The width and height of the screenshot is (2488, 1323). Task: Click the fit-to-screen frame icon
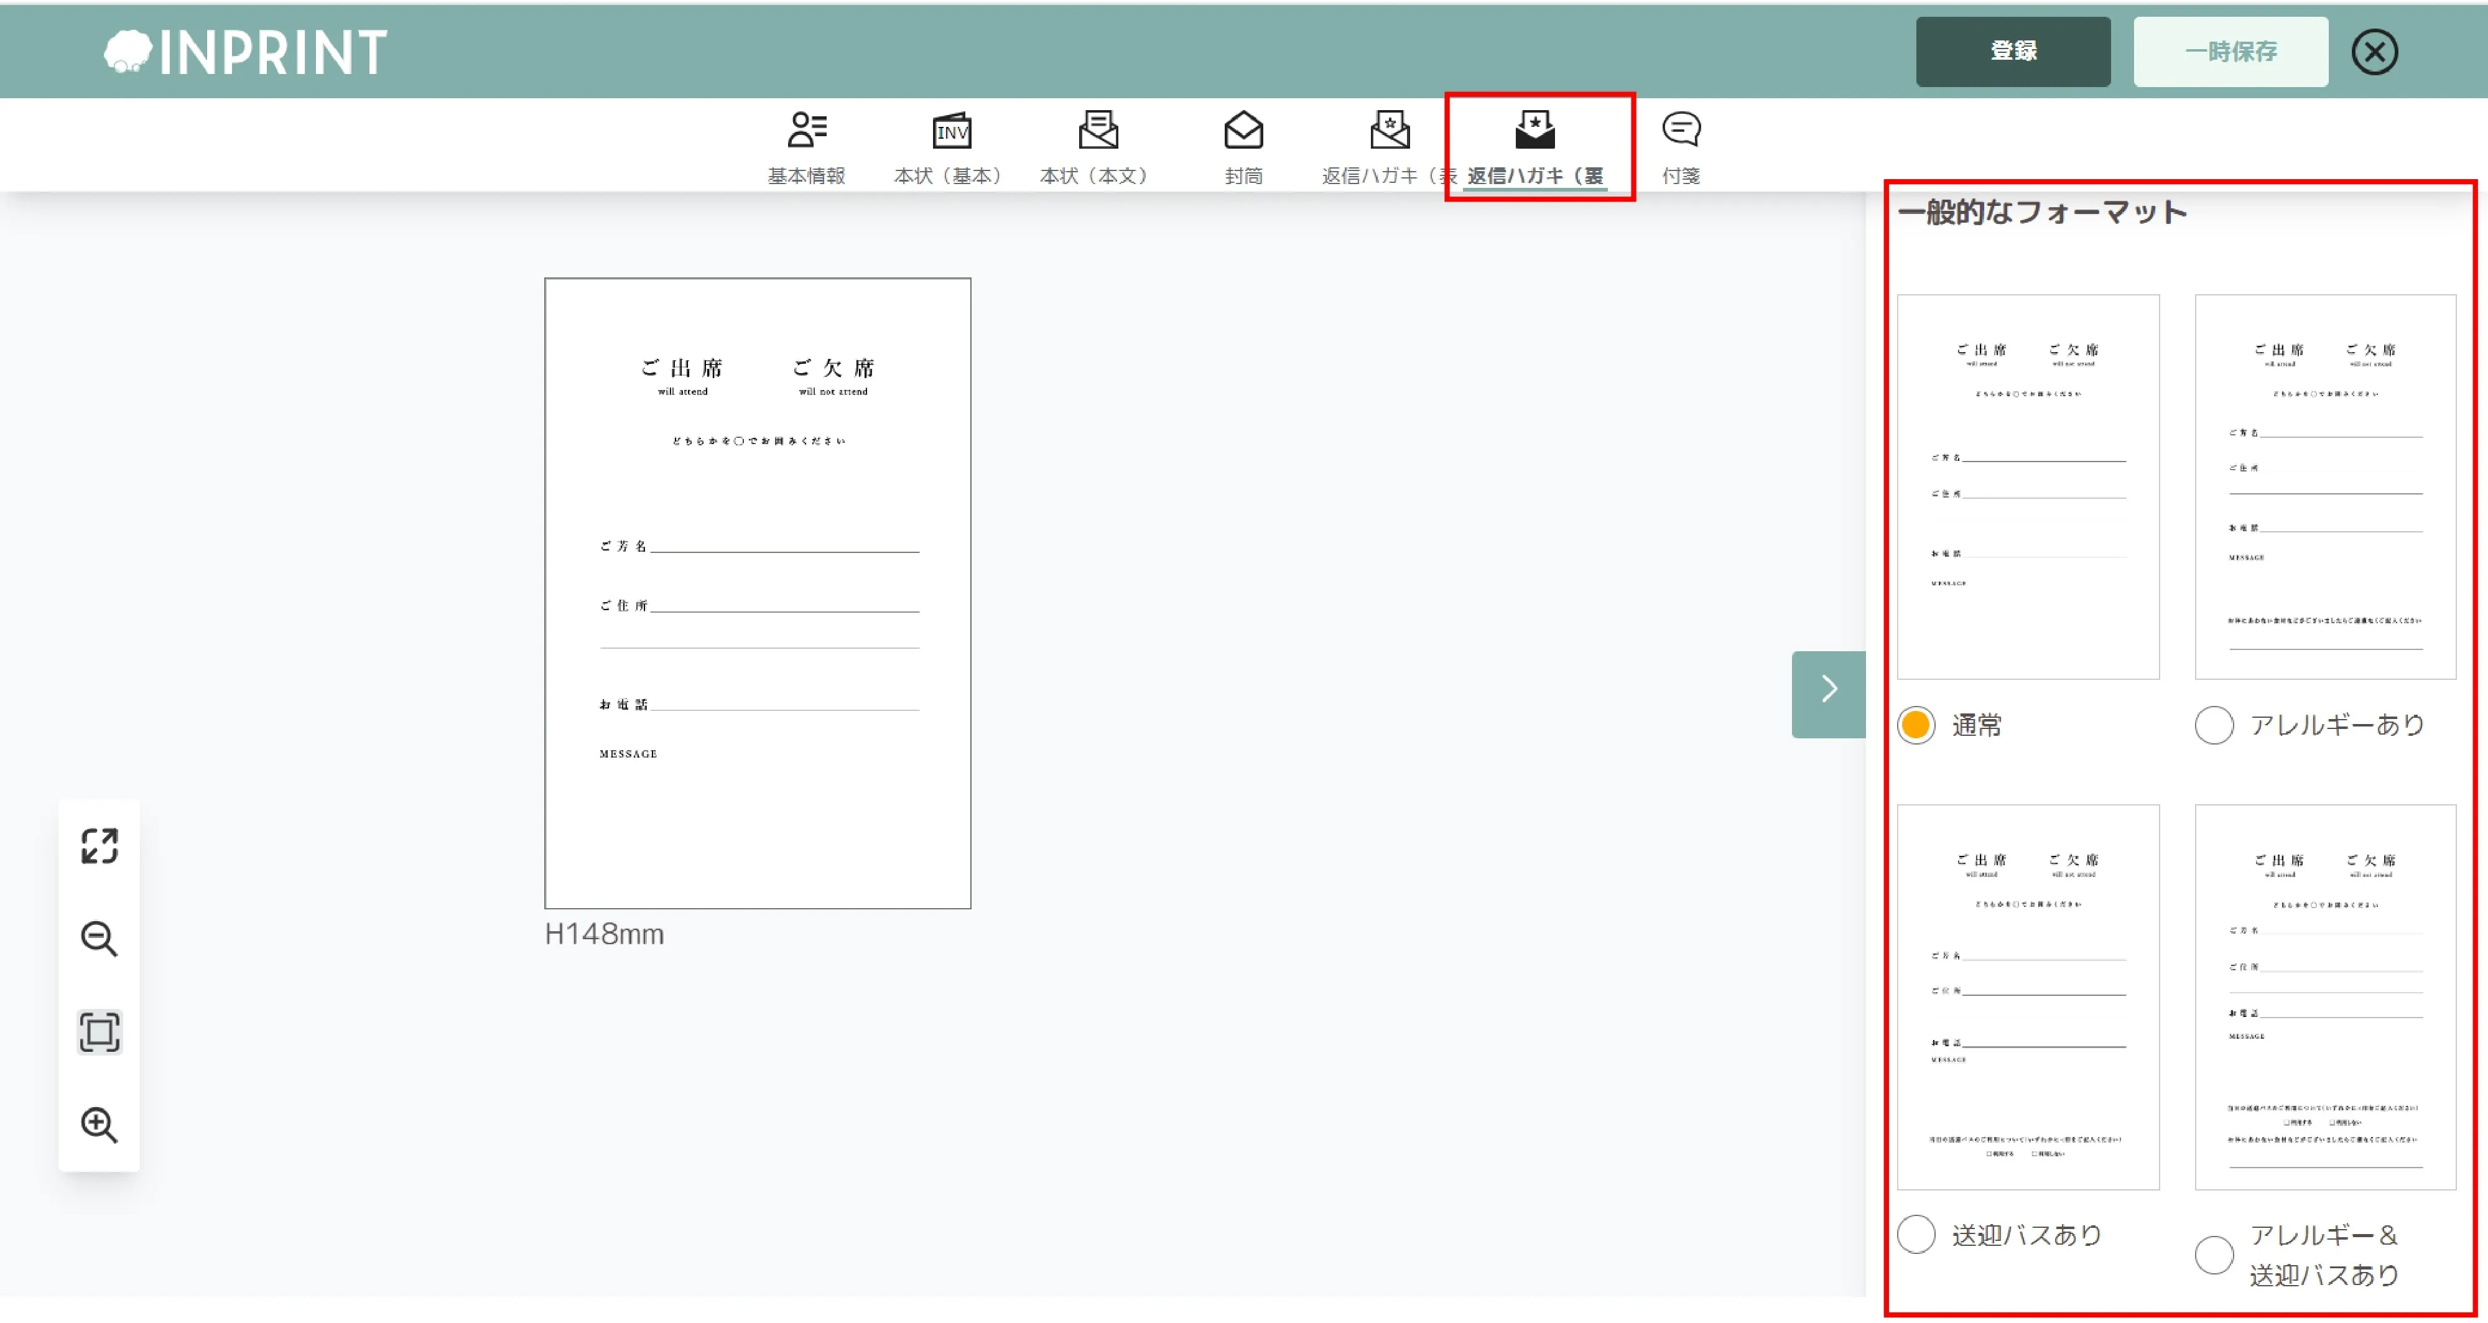pos(100,1033)
